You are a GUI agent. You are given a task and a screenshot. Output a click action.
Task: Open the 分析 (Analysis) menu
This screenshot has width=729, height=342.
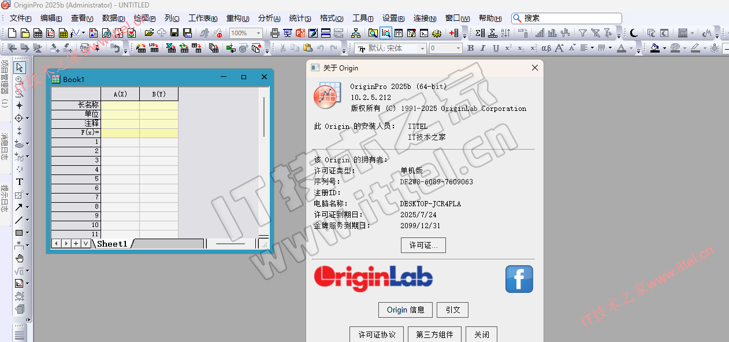tap(269, 18)
